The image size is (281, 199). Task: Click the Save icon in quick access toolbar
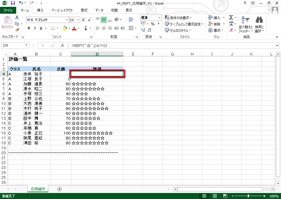pos(13,3)
